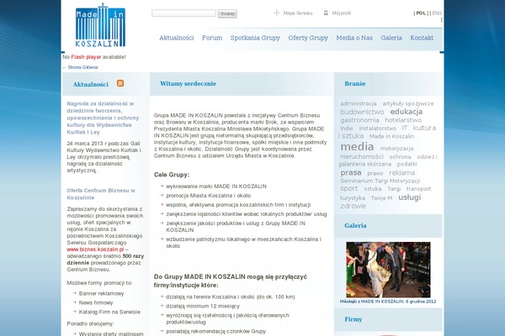Select the prawo tag
The width and height of the screenshot is (505, 336).
tap(375, 173)
